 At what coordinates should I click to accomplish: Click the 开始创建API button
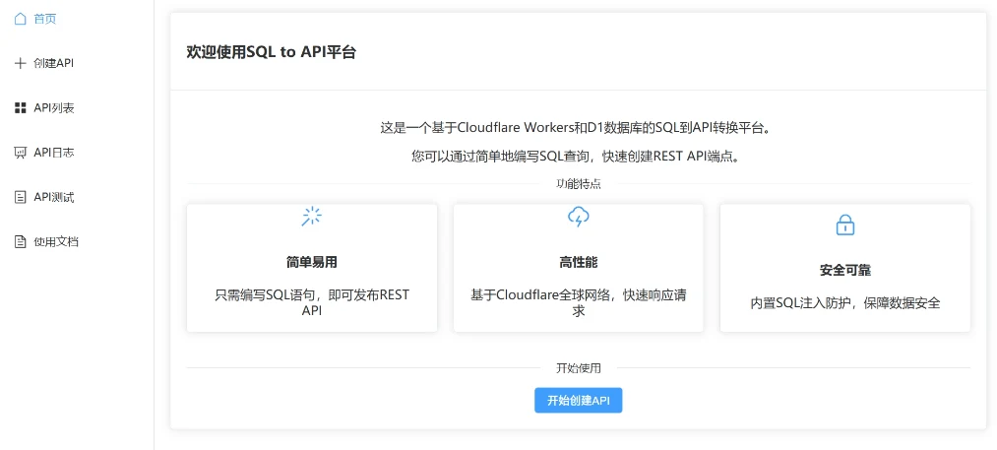click(x=578, y=401)
